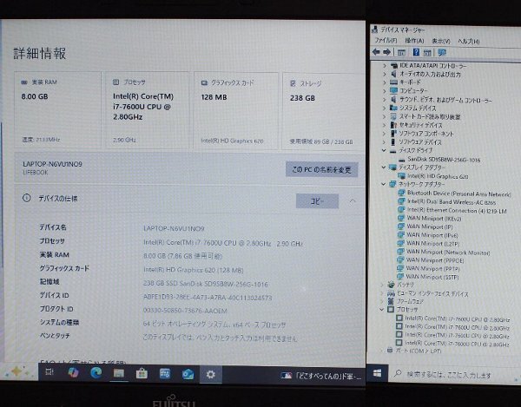The image size is (521, 407).
Task: Click the Forward arrow in Device Manager toolbar
Action: pos(386,52)
